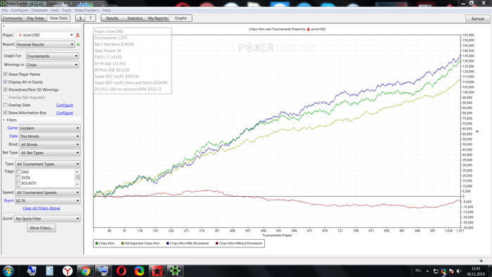492x277 pixels.
Task: Open Opera browser from the taskbar
Action: (x=122, y=271)
